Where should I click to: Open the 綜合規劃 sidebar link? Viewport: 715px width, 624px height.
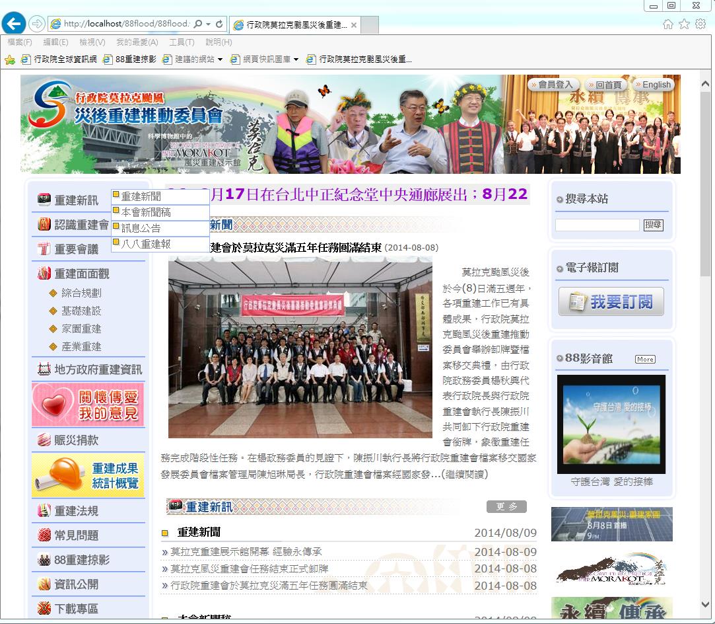coord(81,293)
